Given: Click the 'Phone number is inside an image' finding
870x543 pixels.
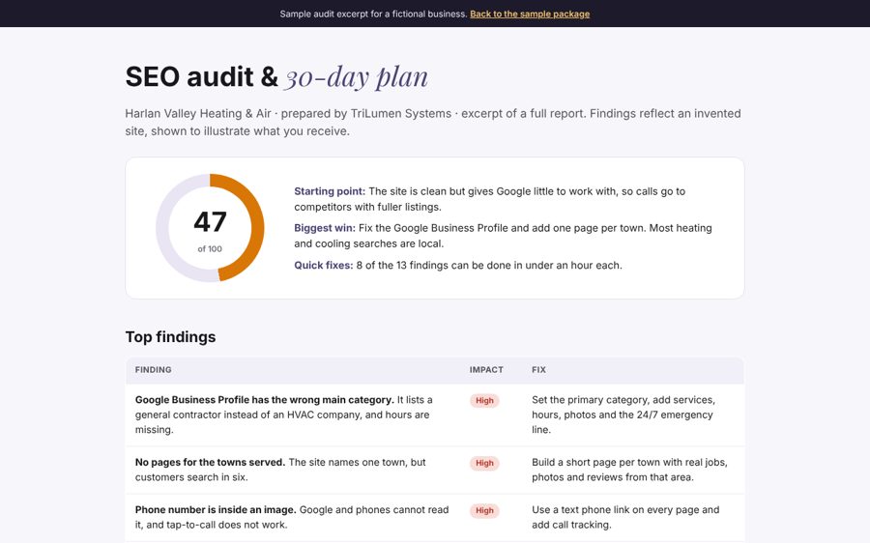Looking at the screenshot, I should point(216,510).
